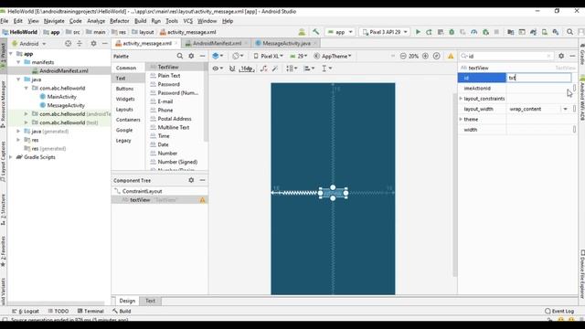Open orientation for preview dropdown
The image size is (585, 329).
coord(238,56)
